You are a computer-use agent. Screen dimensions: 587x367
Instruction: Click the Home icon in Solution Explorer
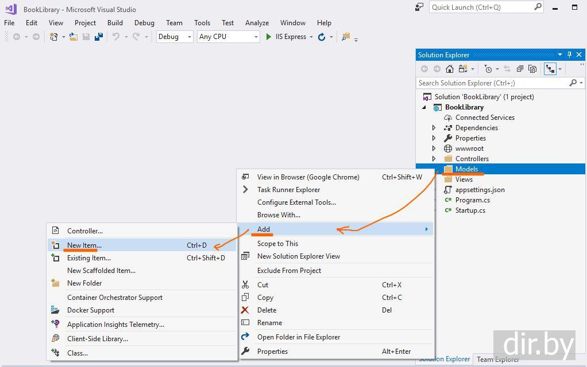pyautogui.click(x=449, y=69)
